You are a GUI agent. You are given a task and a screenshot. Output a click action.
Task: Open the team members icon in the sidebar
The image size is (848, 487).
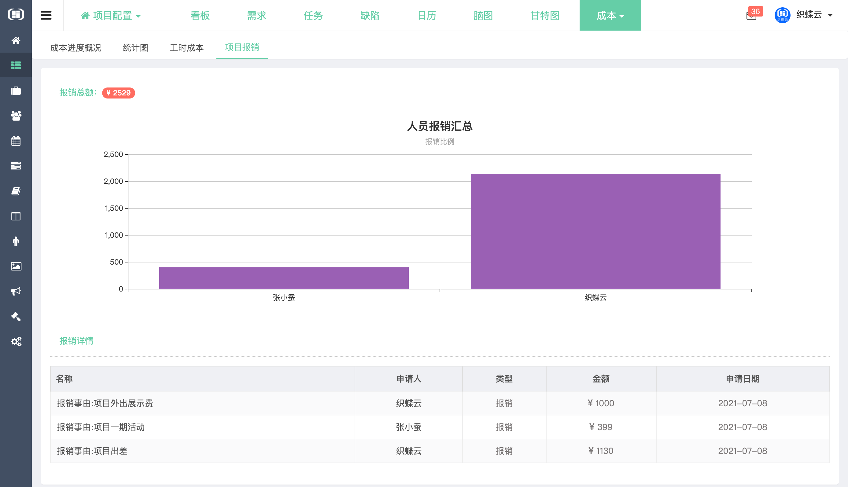[16, 116]
